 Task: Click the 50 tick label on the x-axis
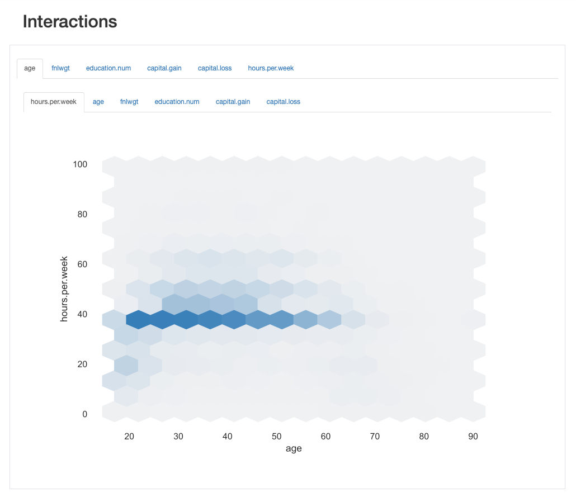(276, 436)
